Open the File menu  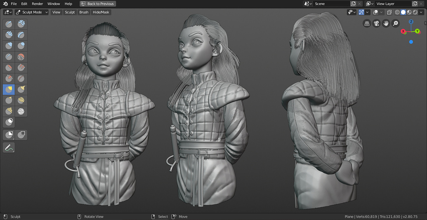14,4
